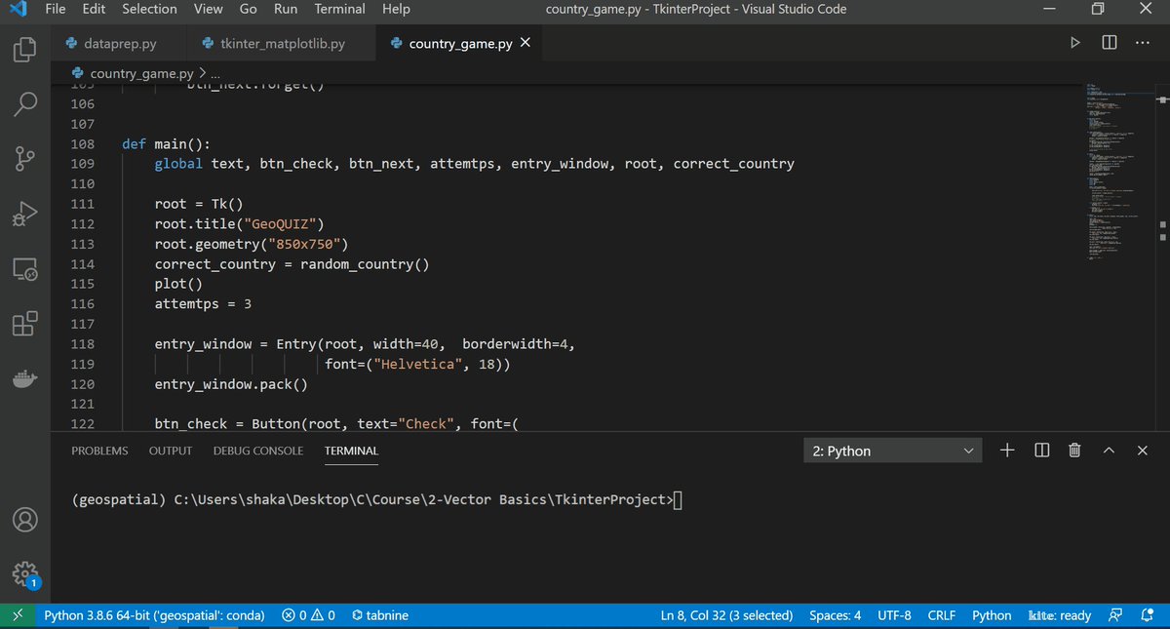Create a new terminal with plus icon
This screenshot has width=1170, height=629.
point(1008,450)
